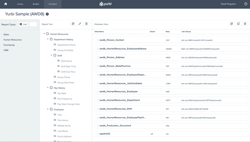The height and width of the screenshot is (142, 250).
Task: Click the PAY alias cell
Action: click(167, 118)
